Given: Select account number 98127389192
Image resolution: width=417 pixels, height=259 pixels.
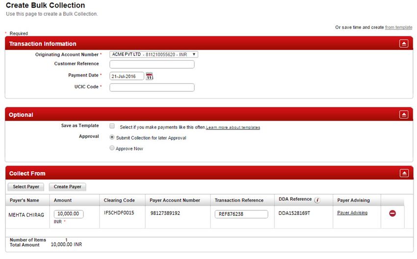Looking at the screenshot, I should click(165, 213).
